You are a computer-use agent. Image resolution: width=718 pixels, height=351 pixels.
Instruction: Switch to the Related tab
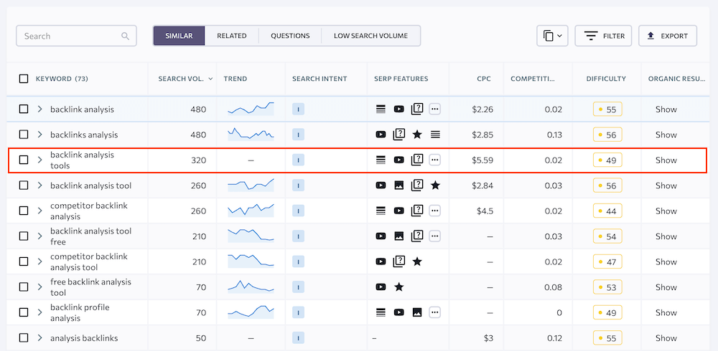click(232, 36)
